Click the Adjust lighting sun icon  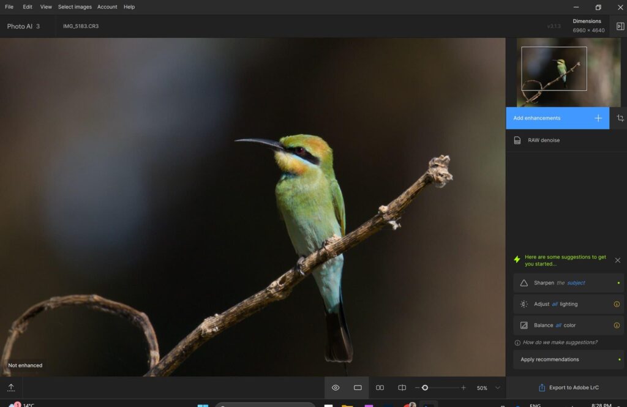[524, 304]
